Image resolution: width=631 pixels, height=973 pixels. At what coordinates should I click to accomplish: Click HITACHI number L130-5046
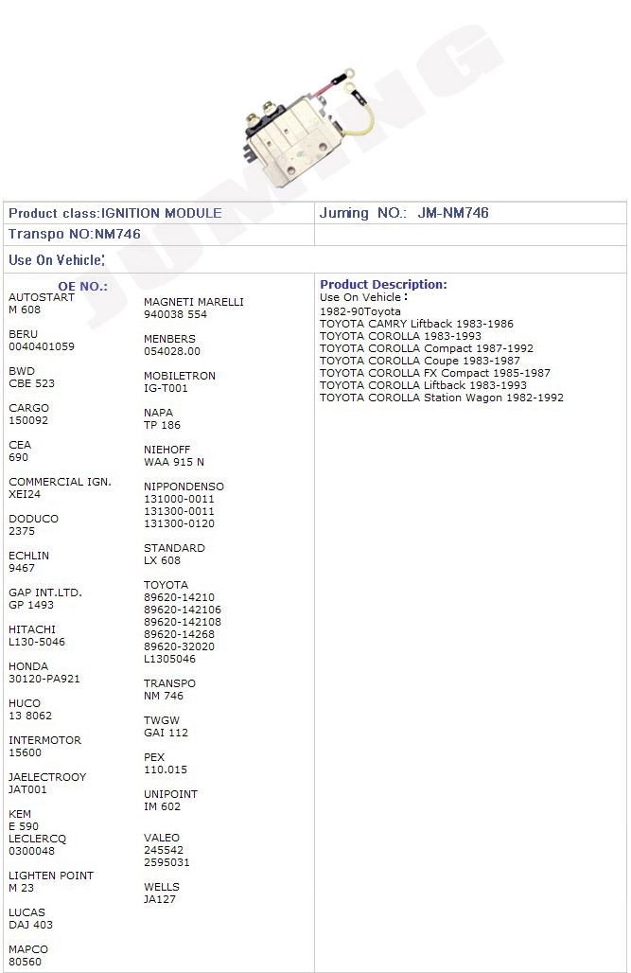(37, 642)
